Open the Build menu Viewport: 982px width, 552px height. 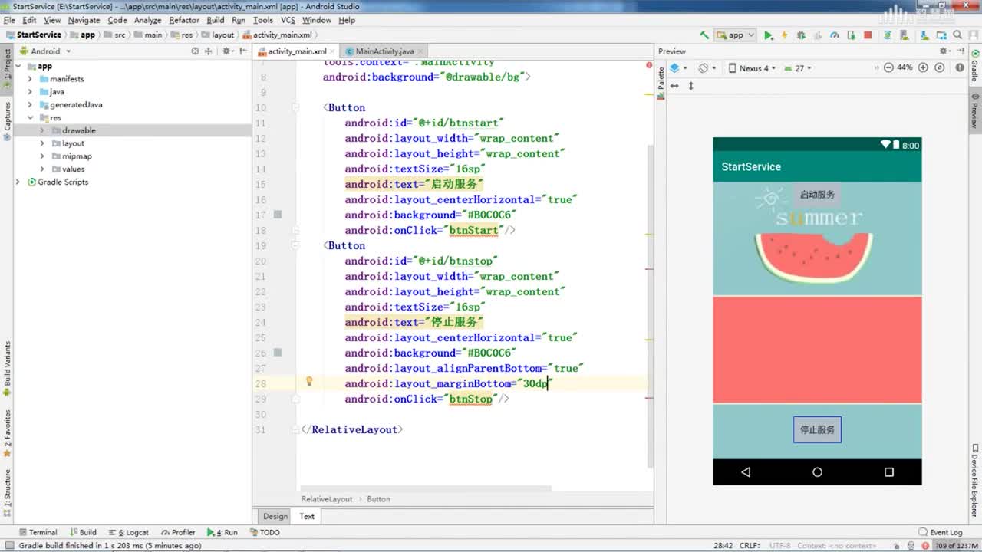point(216,20)
